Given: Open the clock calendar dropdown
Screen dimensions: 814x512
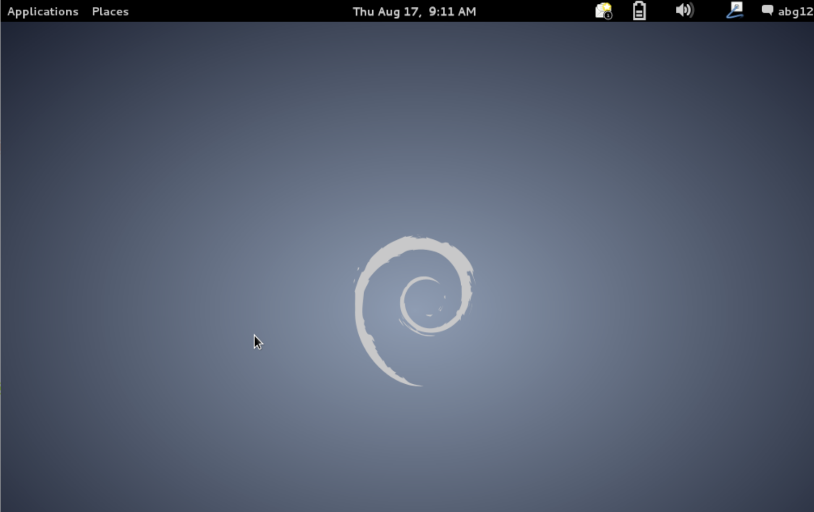Looking at the screenshot, I should [x=414, y=11].
